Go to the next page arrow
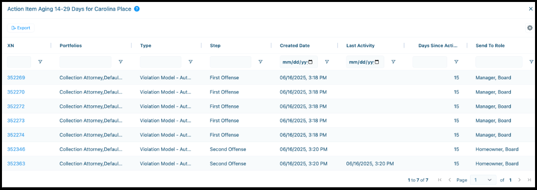Viewport: 537px width, 190px height. (520, 180)
